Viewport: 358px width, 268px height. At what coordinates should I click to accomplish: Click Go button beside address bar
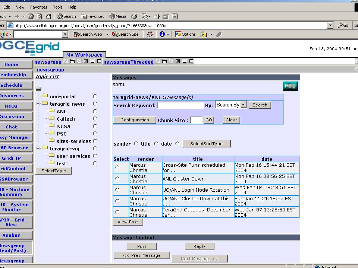(343, 25)
